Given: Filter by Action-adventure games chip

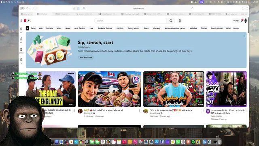Looking at the screenshot, I should (175, 28).
